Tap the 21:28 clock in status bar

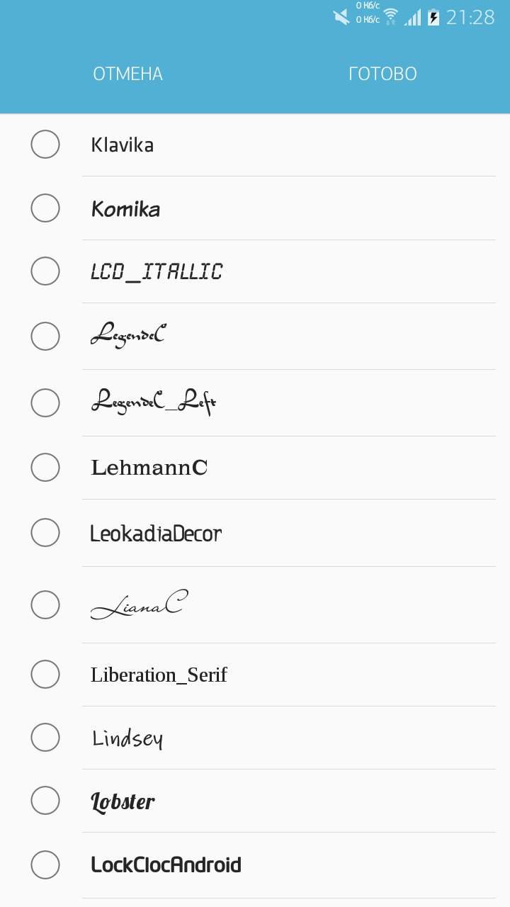point(470,17)
